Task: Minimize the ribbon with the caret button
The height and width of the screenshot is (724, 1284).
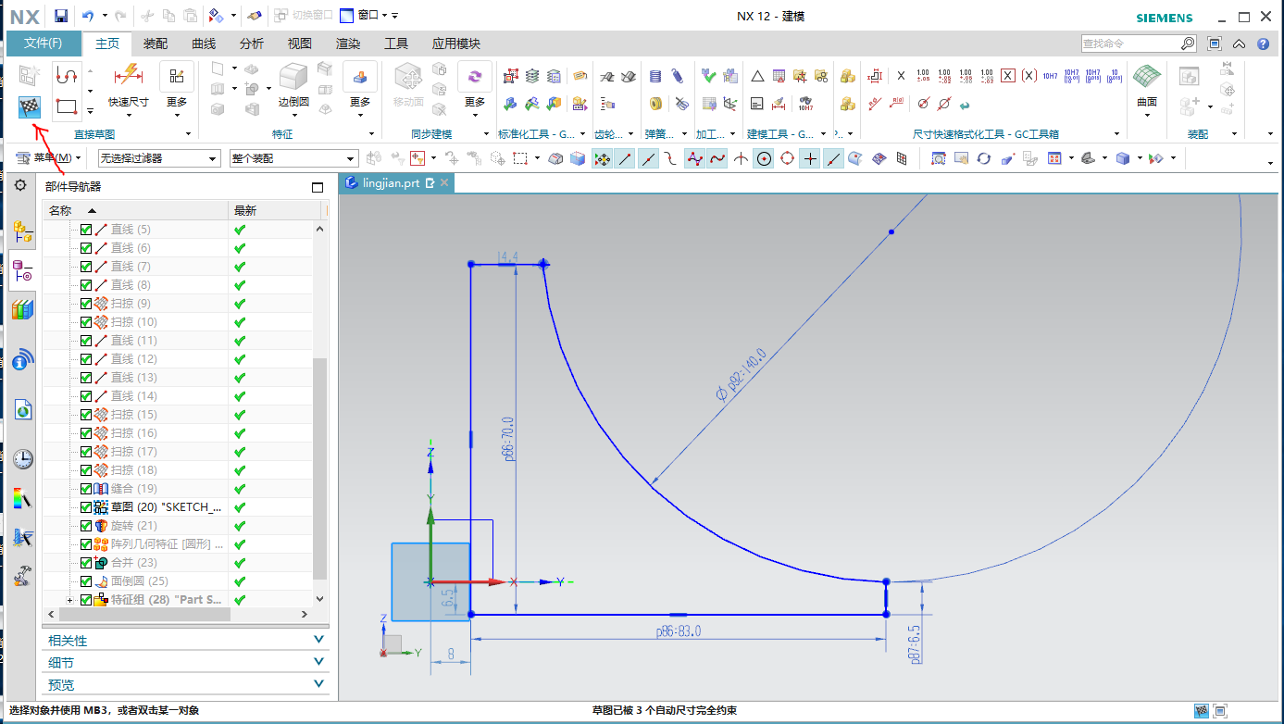Action: [1239, 44]
